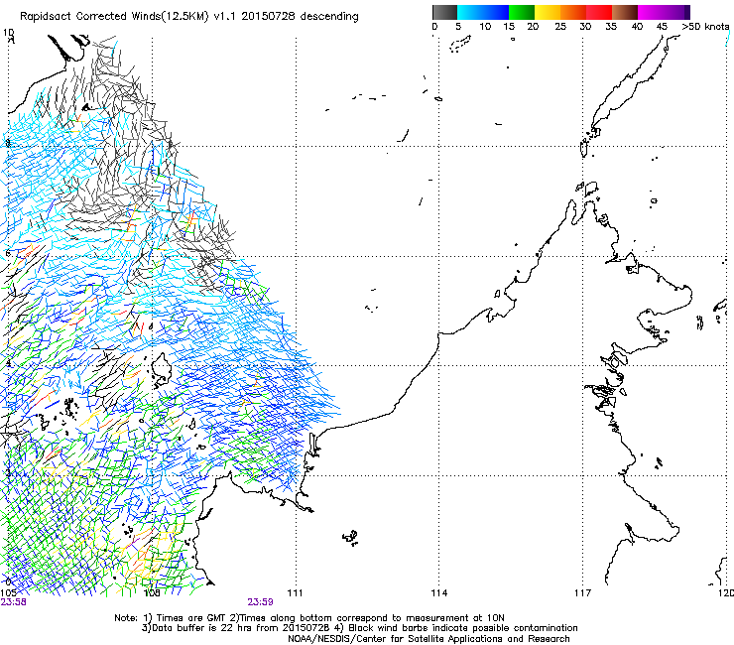
Task: Click the yellow 20-25 knots legend segment
Action: point(548,12)
